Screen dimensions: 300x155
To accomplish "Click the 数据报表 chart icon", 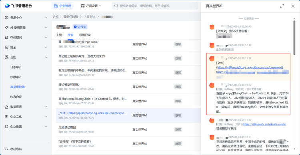I will [x=6, y=107].
